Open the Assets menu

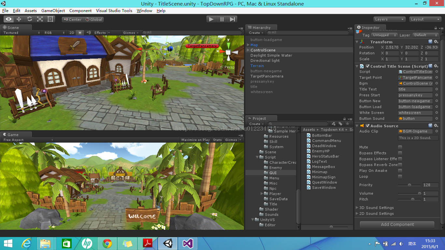click(31, 10)
